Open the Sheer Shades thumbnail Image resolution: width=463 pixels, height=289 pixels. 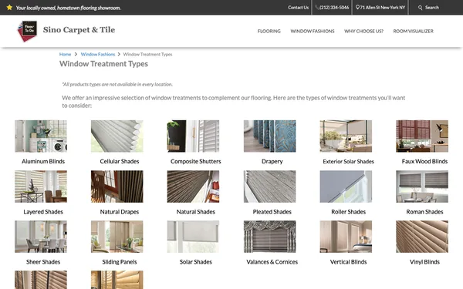coord(41,237)
